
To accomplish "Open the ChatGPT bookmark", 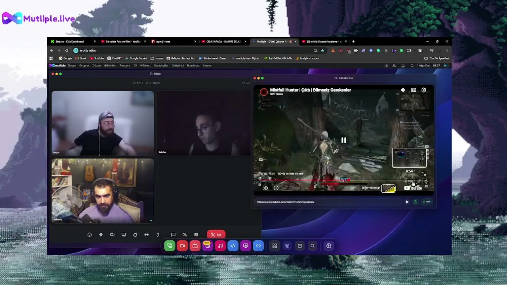I will tap(114, 59).
